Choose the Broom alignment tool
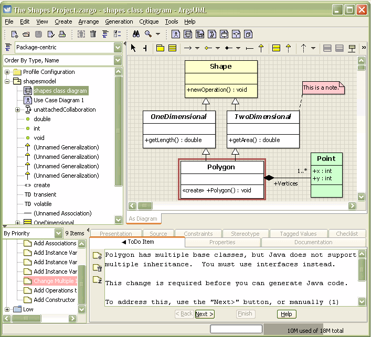 point(145,48)
